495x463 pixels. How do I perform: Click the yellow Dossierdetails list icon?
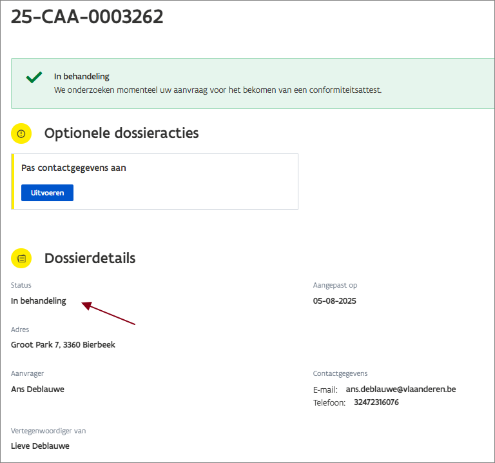coord(21,258)
